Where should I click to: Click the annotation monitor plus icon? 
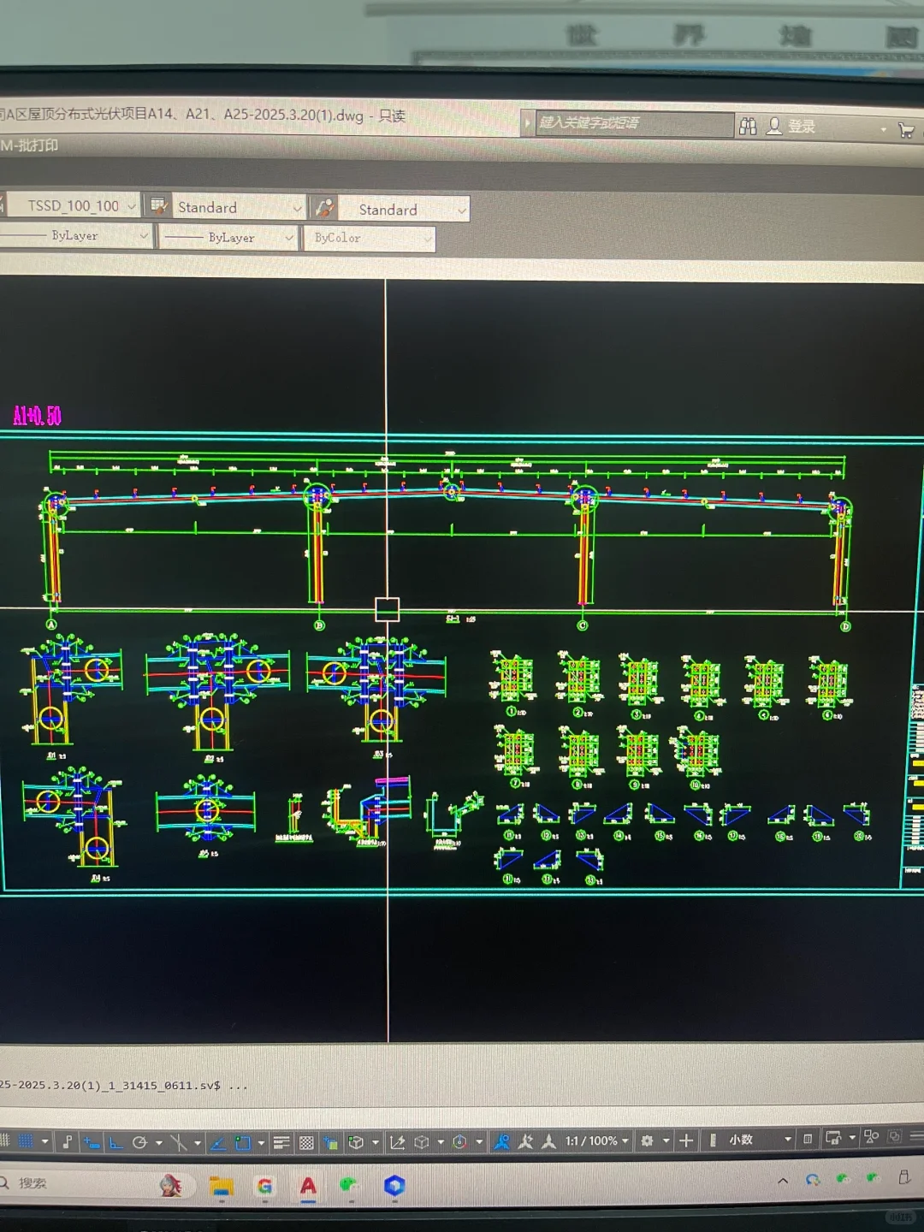pos(686,1140)
